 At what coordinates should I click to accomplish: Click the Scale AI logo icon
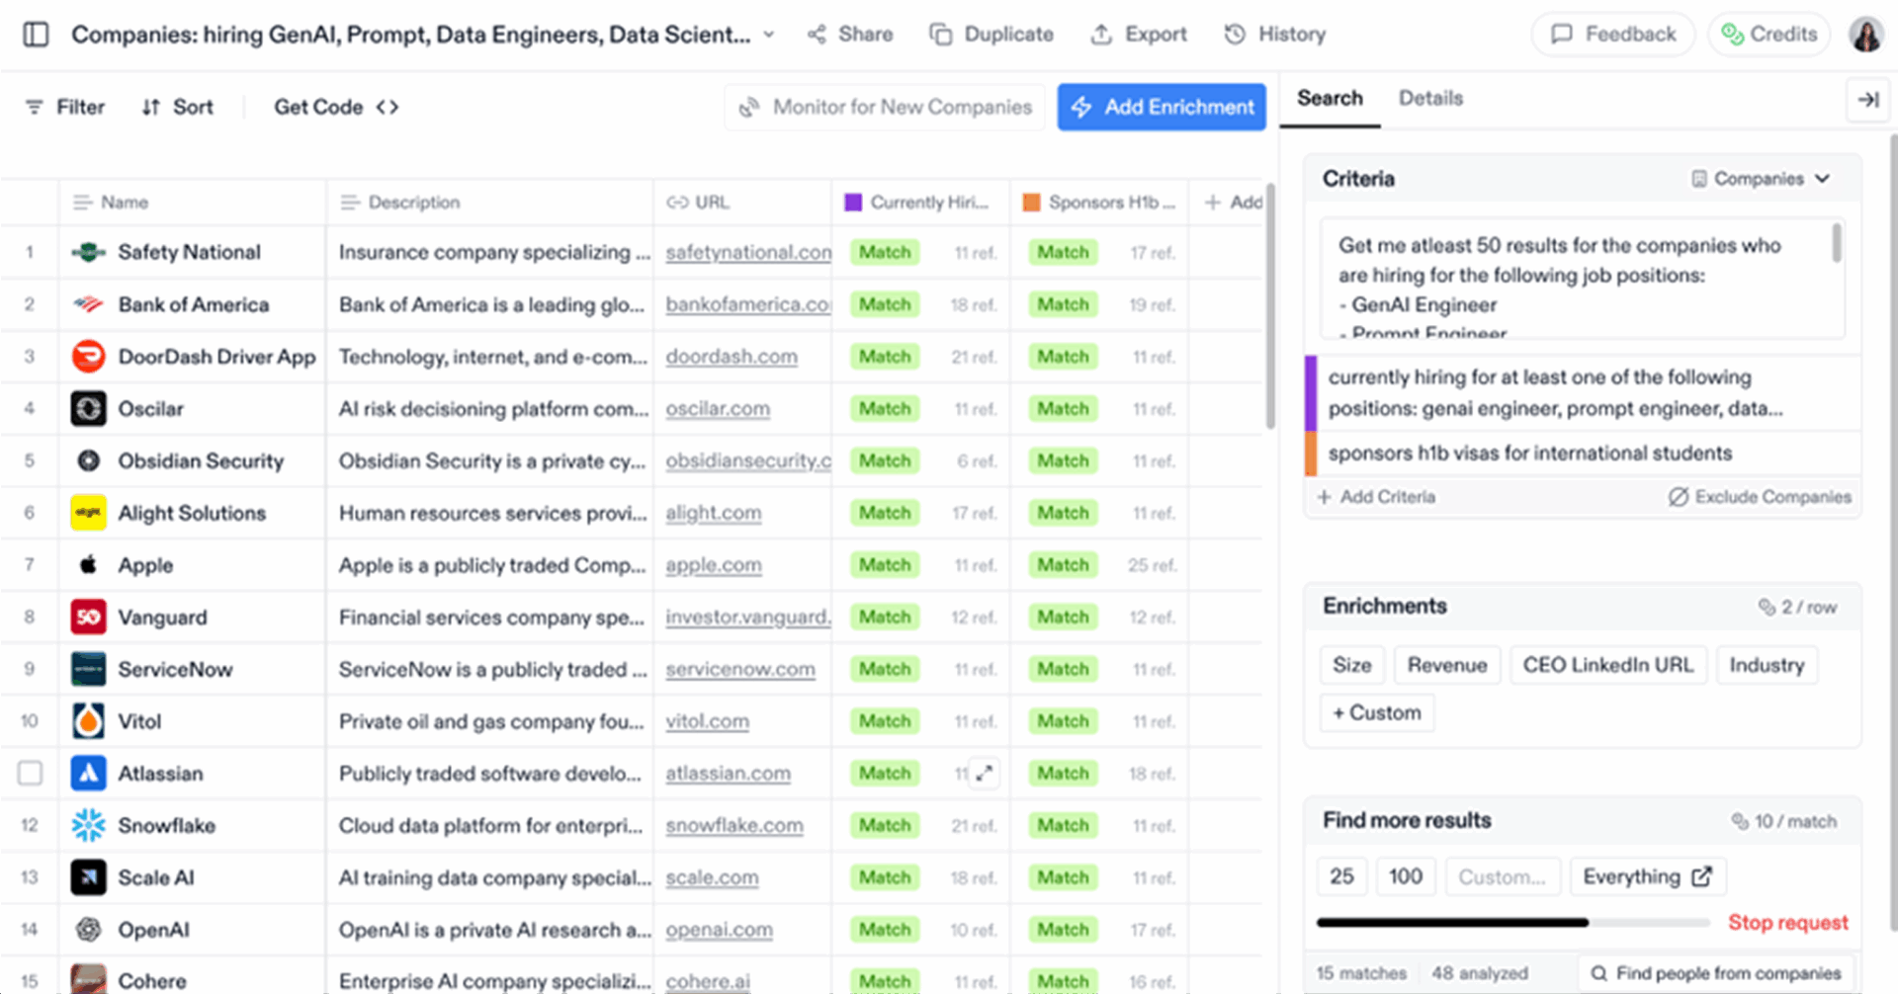coord(89,877)
